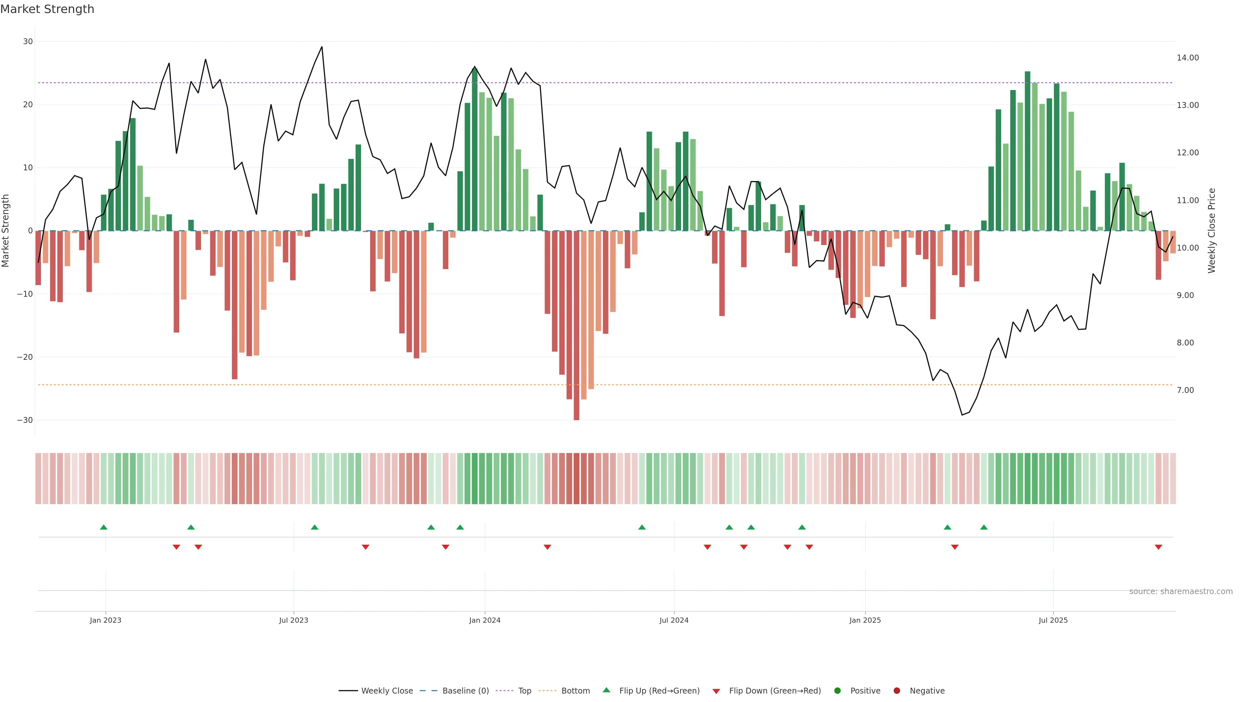Click the Jul 2025 x-axis label
This screenshot has width=1249, height=702.
point(1053,620)
